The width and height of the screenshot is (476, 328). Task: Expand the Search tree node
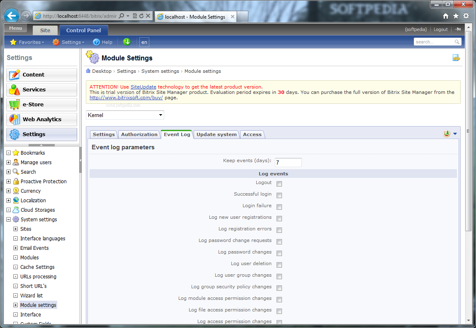(x=8, y=172)
